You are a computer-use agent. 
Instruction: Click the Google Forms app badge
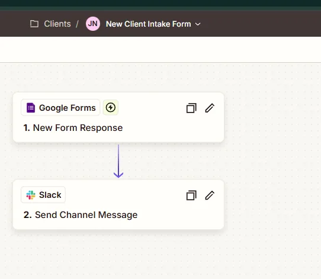pyautogui.click(x=60, y=108)
